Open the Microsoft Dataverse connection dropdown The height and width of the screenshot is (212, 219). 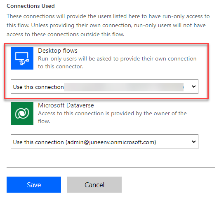pyautogui.click(x=104, y=142)
